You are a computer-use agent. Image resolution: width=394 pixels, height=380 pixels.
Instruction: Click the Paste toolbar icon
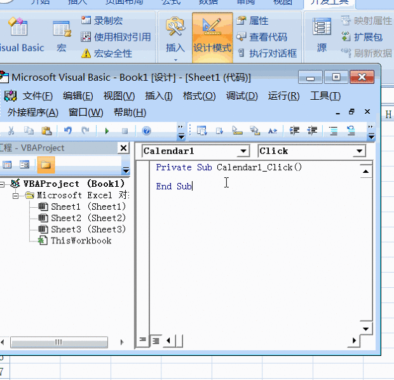pyautogui.click(x=46, y=131)
